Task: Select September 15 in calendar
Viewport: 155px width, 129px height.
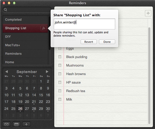Action: tap(41, 95)
